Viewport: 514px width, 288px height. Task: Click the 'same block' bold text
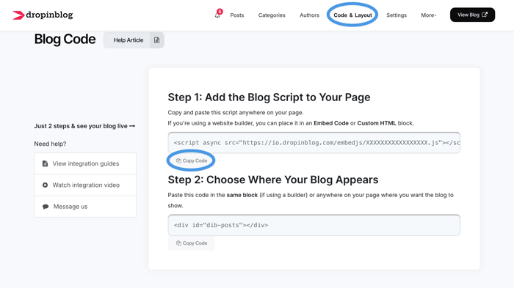pos(242,195)
